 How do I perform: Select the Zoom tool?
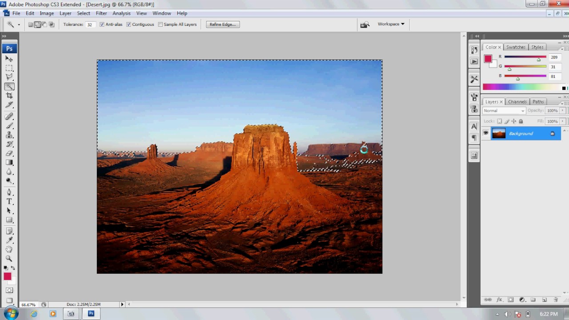pyautogui.click(x=9, y=259)
